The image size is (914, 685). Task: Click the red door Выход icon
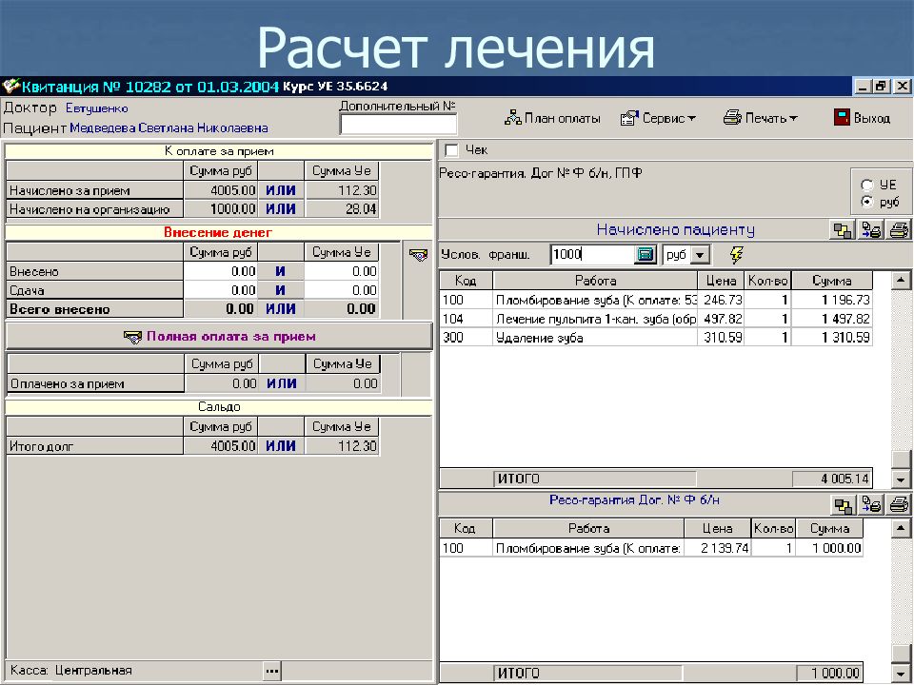(x=842, y=118)
